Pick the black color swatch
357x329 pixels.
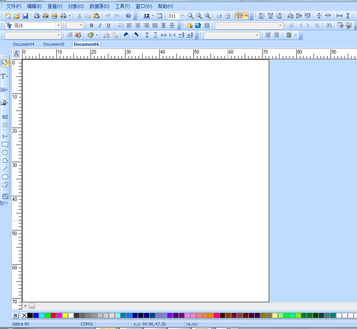coord(30,315)
